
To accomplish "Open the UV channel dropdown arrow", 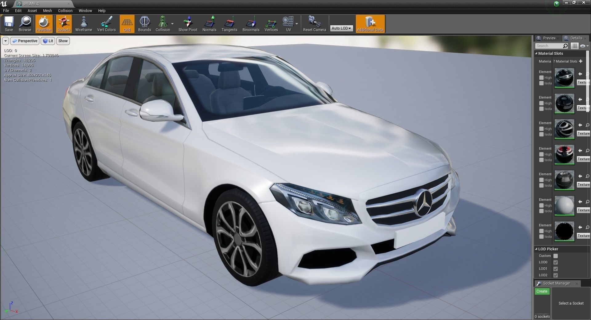I will (x=297, y=24).
